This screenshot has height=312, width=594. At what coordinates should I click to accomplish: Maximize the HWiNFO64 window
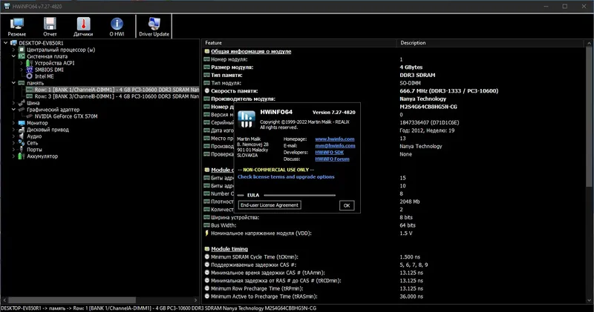[x=564, y=7]
